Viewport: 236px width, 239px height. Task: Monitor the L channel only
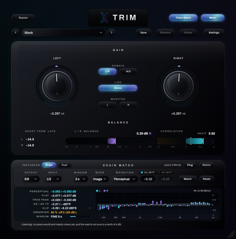click(107, 105)
